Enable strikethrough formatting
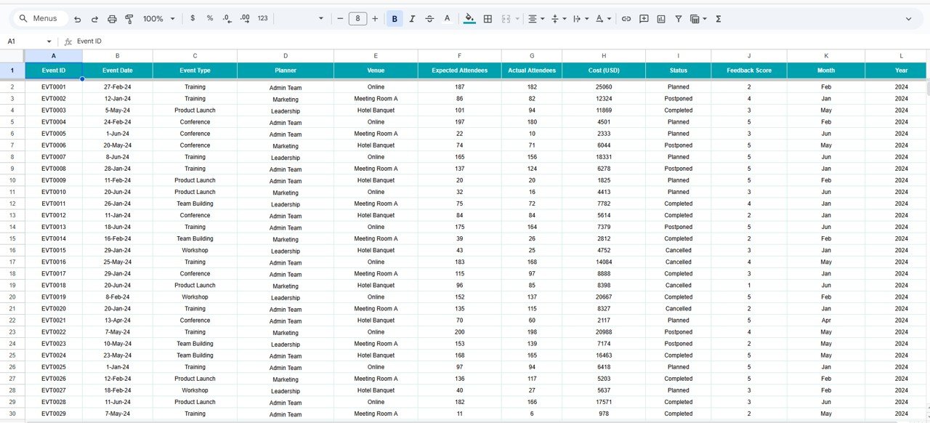 pyautogui.click(x=429, y=18)
